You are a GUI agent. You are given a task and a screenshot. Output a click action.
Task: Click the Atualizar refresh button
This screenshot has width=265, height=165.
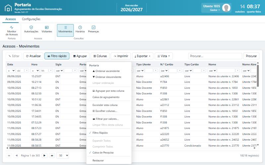pyautogui.click(x=33, y=56)
